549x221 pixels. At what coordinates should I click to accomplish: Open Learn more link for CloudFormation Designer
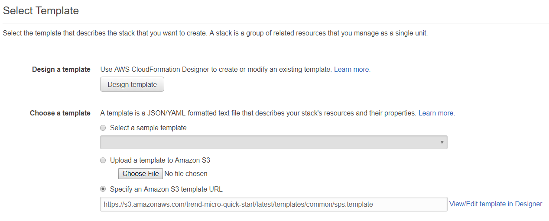tap(352, 69)
